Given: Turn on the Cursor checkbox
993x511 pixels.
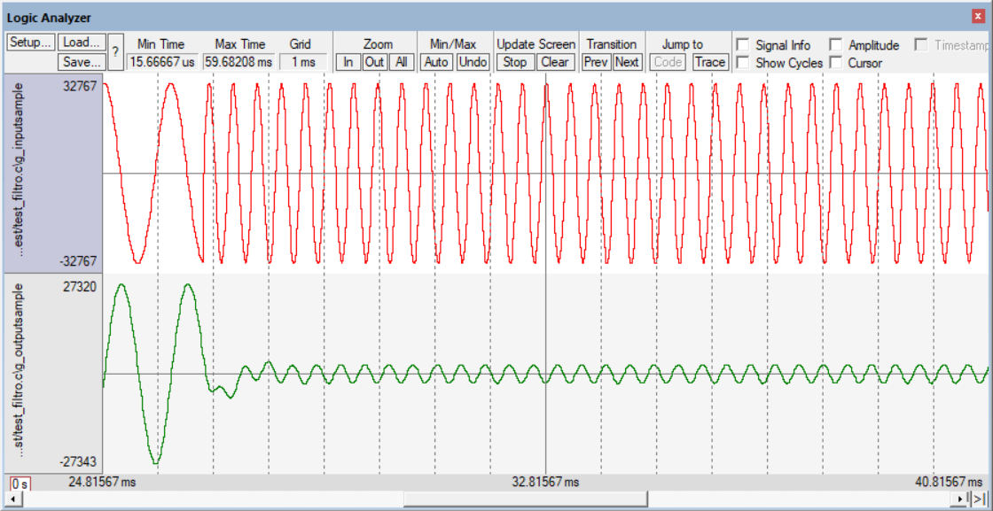Looking at the screenshot, I should pos(835,63).
